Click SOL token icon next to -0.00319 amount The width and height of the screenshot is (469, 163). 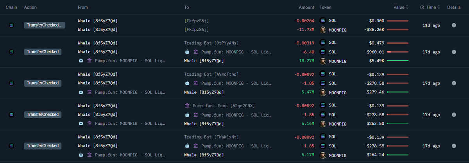[323, 43]
